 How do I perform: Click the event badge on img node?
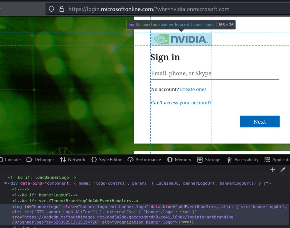(x=186, y=222)
